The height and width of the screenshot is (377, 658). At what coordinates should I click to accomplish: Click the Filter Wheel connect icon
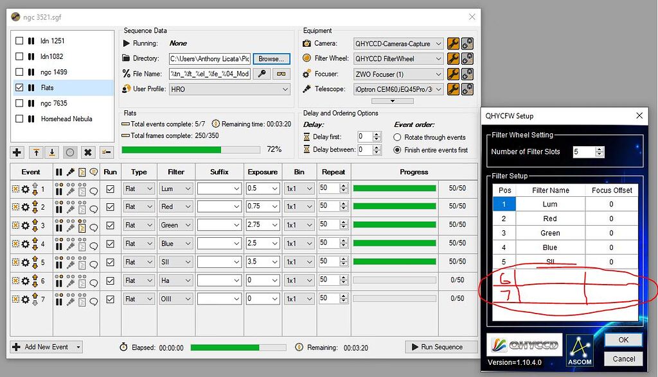pos(468,58)
